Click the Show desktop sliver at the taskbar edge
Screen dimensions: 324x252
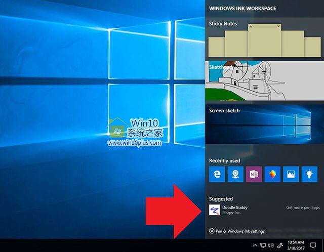(323, 245)
